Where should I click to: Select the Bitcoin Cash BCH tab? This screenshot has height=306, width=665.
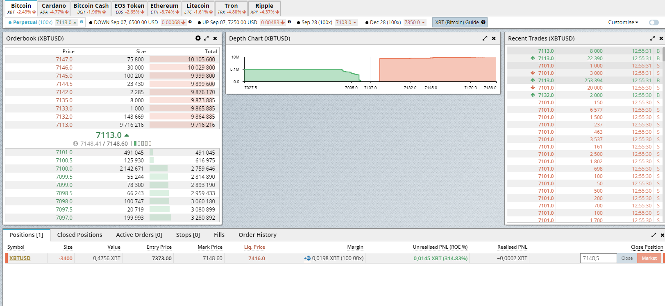point(91,9)
